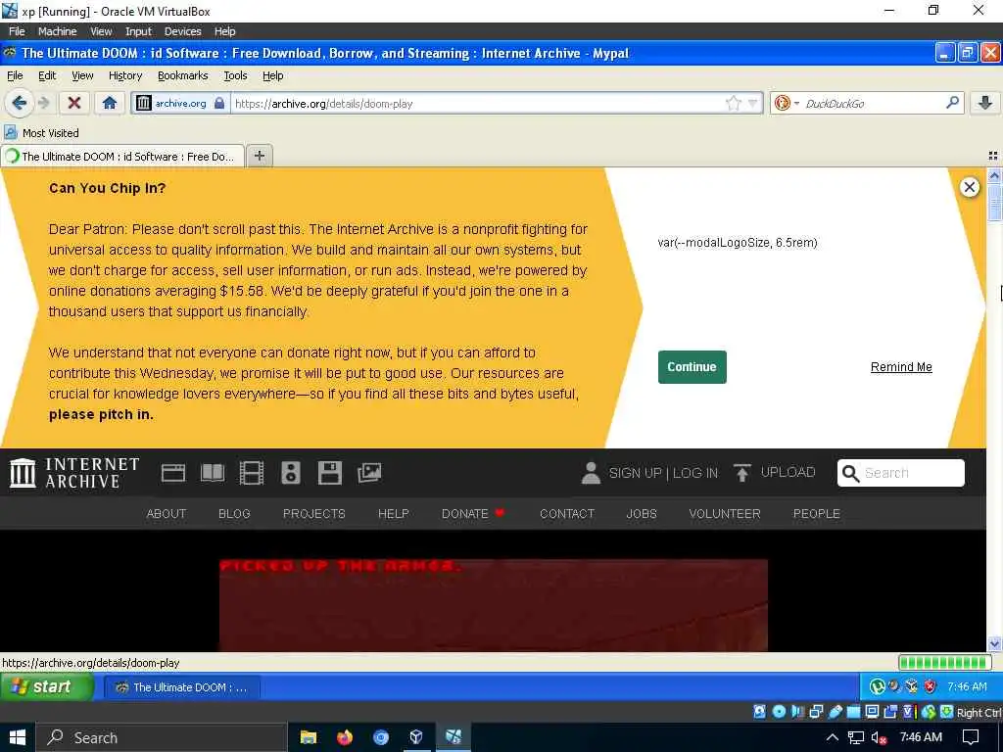The image size is (1003, 752).
Task: Open the BLOG navigation link
Action: (x=234, y=513)
